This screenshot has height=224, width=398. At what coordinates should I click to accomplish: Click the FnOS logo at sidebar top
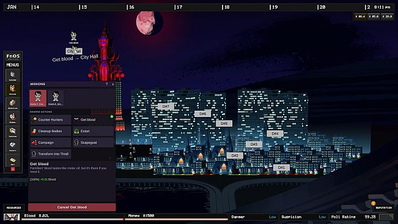[x=13, y=56]
